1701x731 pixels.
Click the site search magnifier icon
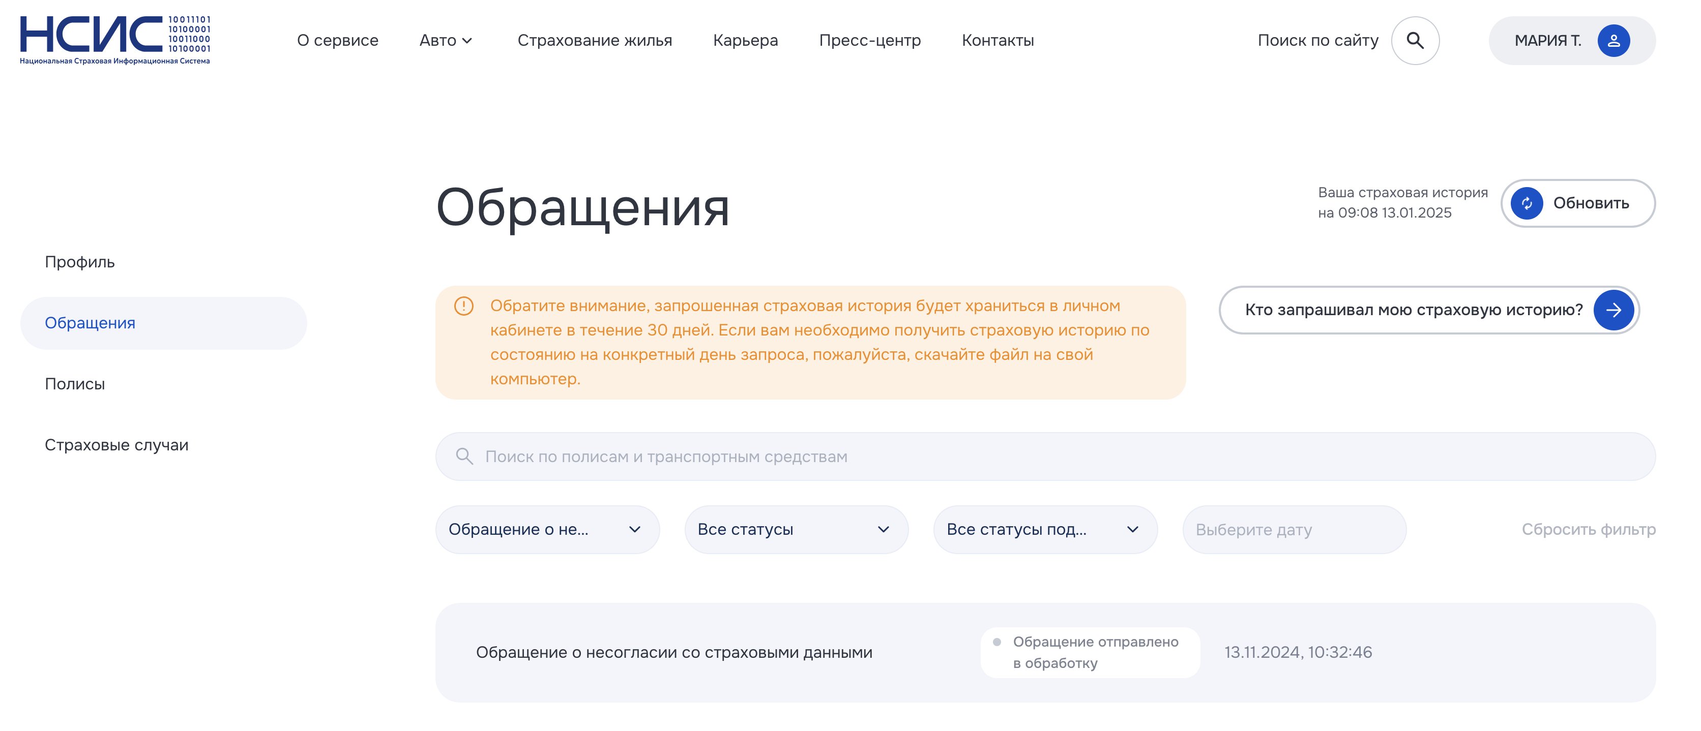coord(1415,40)
